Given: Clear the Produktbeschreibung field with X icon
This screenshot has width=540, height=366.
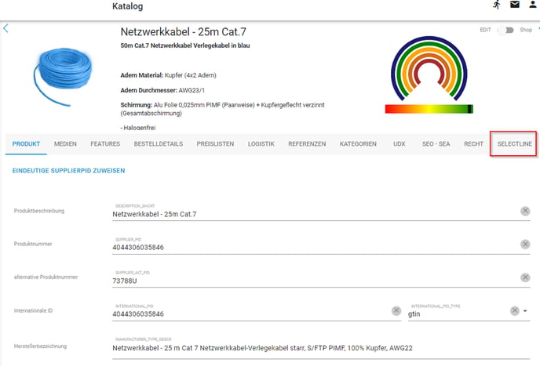Looking at the screenshot, I should point(525,211).
